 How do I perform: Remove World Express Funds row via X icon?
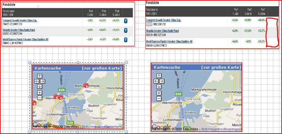tap(126, 40)
